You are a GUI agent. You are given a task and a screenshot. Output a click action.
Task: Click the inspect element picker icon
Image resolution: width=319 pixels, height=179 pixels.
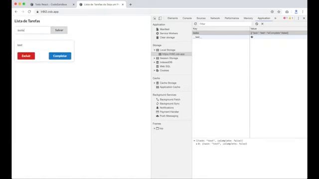(x=155, y=18)
